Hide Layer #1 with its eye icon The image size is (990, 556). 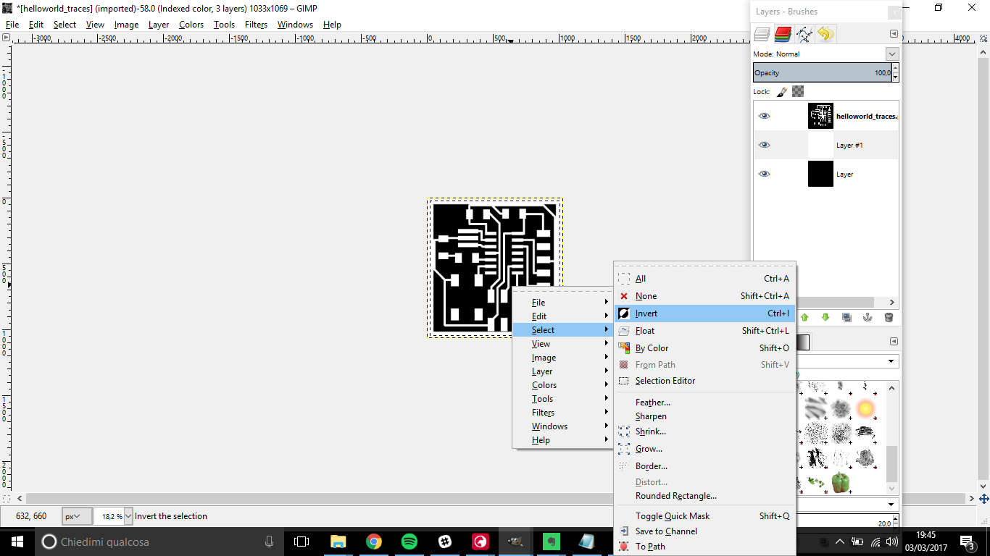[764, 145]
